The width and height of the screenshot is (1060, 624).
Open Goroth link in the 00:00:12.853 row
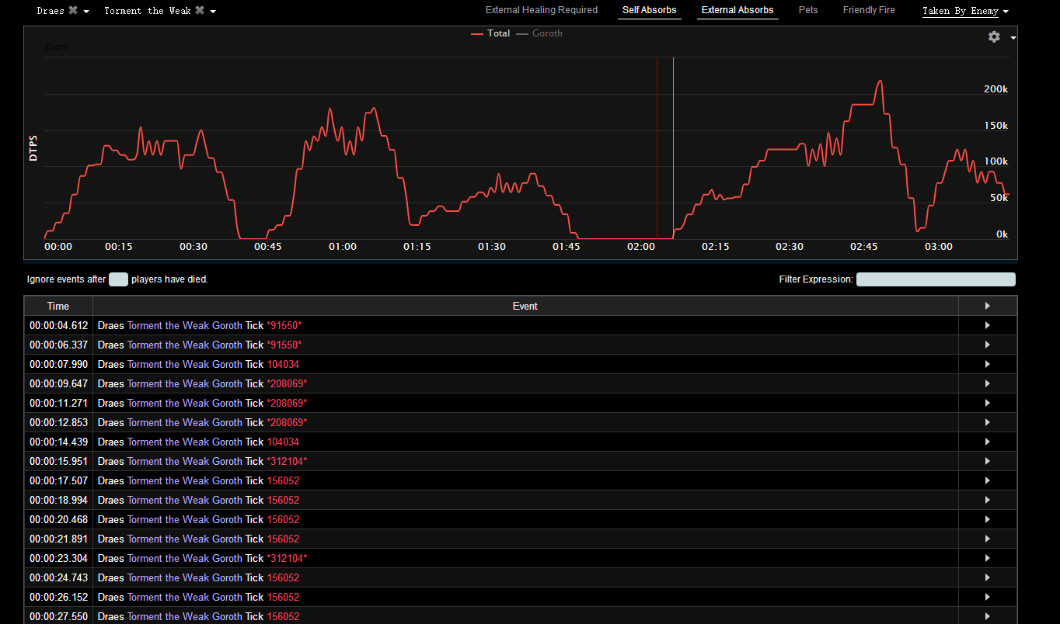(227, 422)
